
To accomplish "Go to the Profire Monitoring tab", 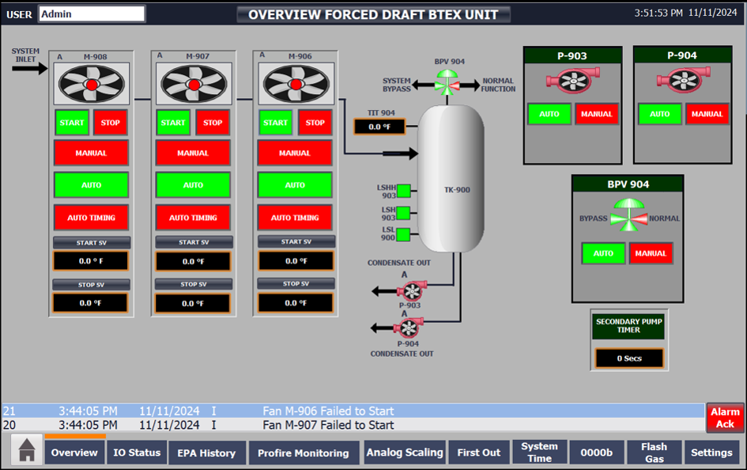I will tap(304, 453).
